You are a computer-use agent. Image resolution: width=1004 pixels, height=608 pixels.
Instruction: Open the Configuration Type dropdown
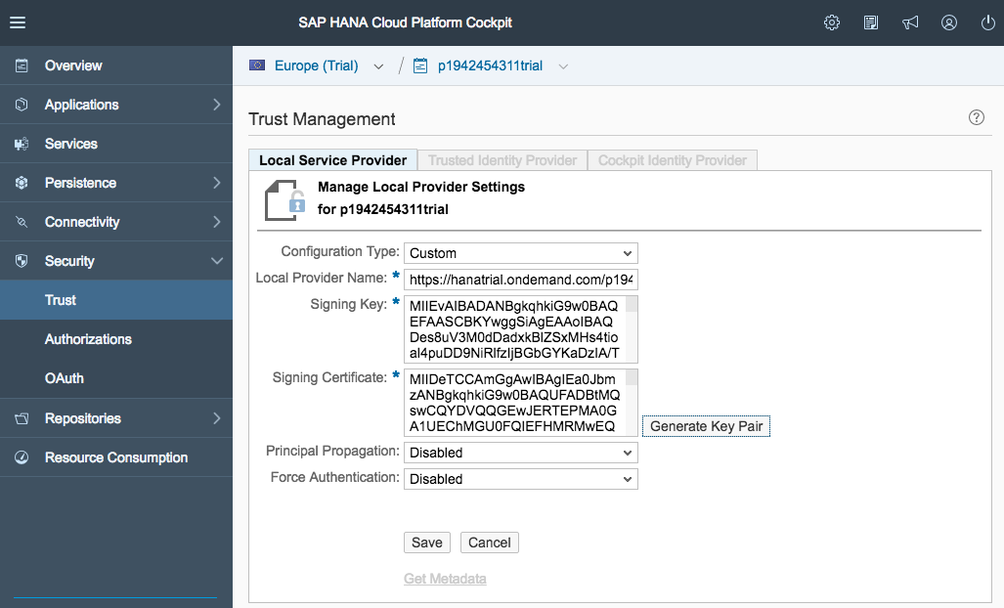click(x=520, y=253)
